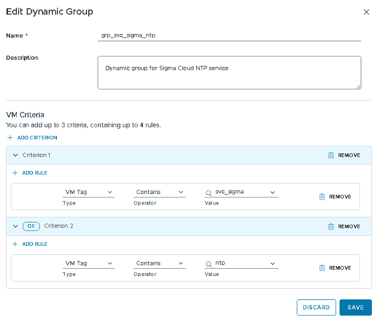378x320 pixels.
Task: Click plus icon to add rule in Criterion 1
Action: pyautogui.click(x=15, y=173)
